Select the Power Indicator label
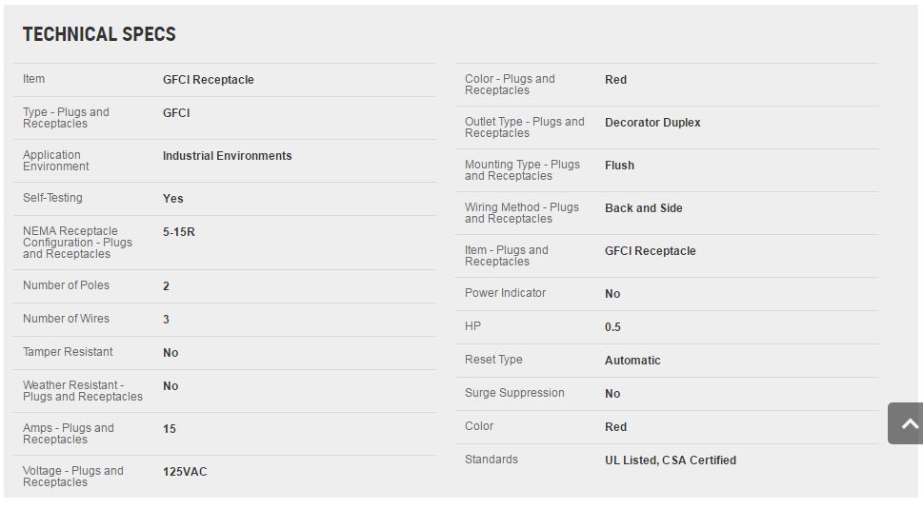This screenshot has width=923, height=509. click(505, 293)
